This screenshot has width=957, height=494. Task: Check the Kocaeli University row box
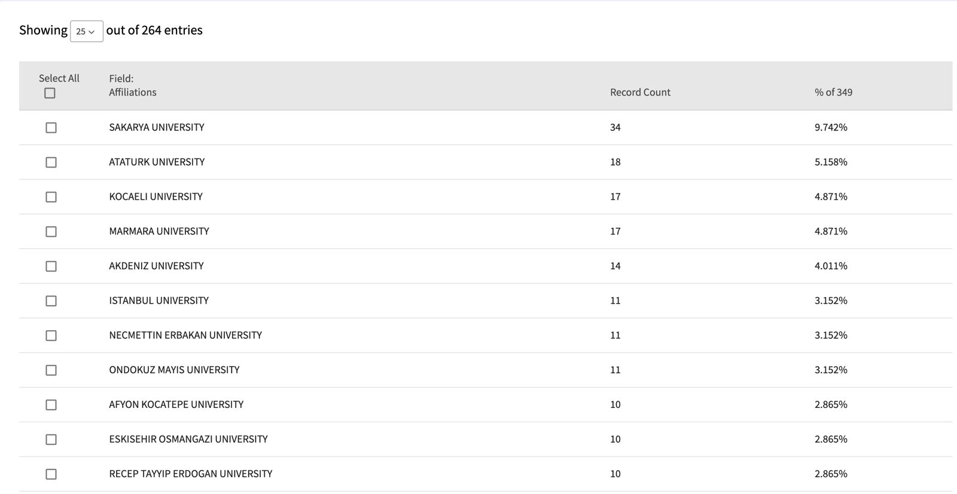click(x=51, y=197)
